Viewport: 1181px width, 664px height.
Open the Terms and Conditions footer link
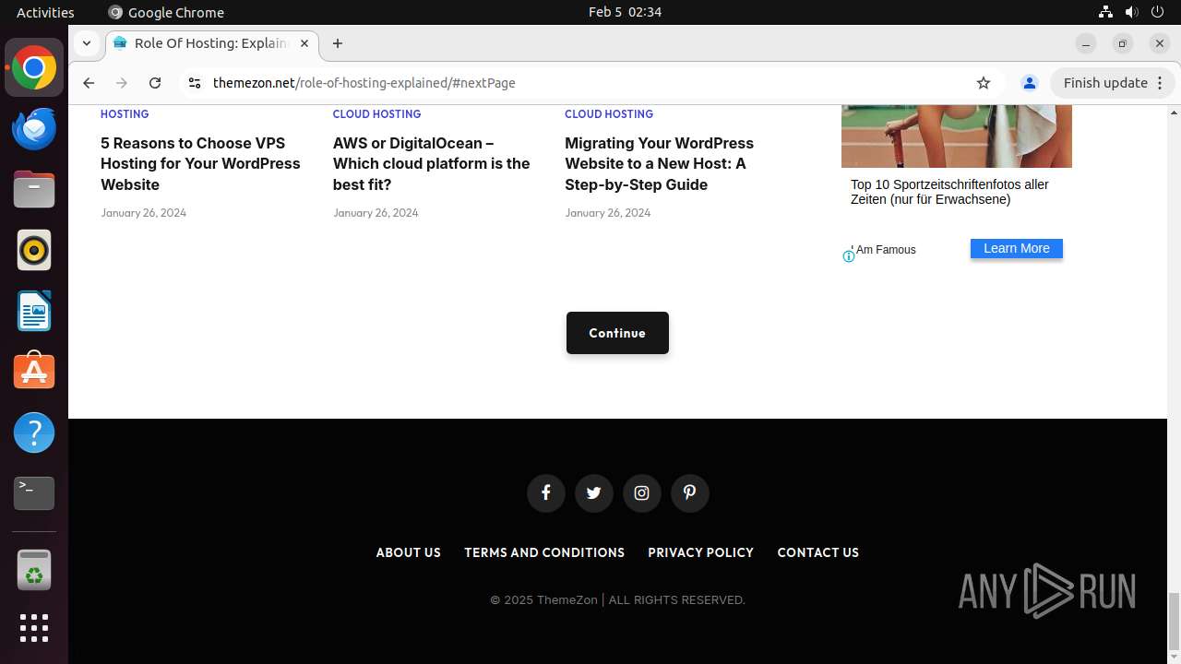click(x=544, y=552)
